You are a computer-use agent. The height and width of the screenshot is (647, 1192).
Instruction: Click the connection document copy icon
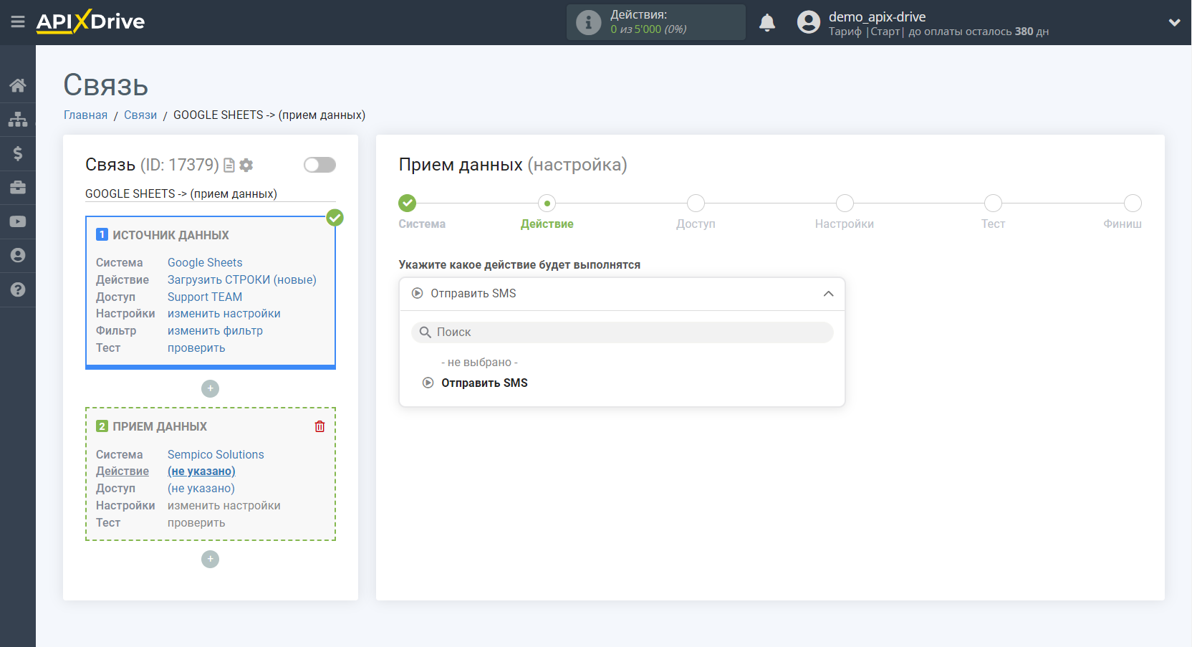(x=229, y=166)
